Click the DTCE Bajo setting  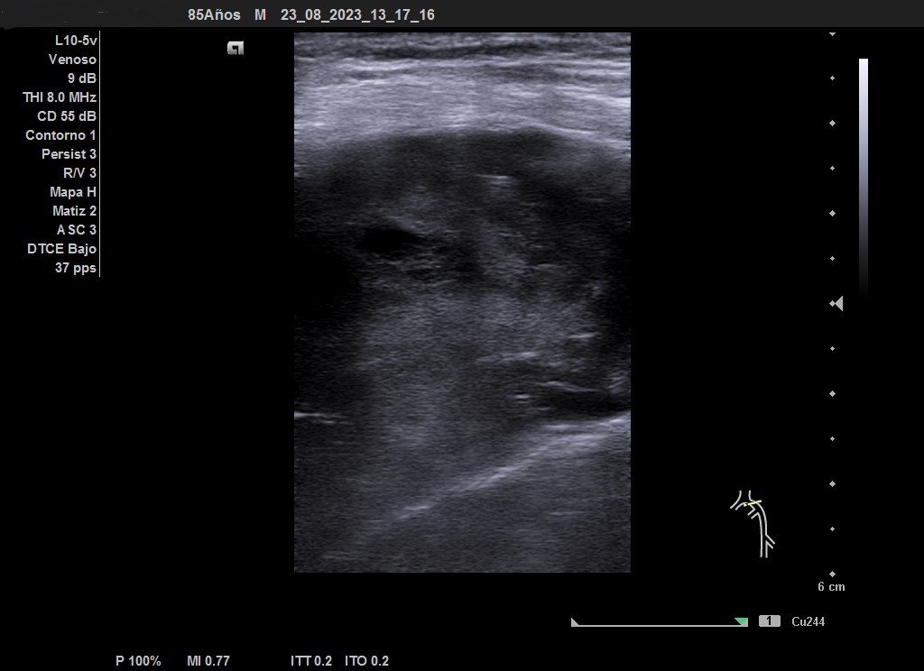click(x=61, y=249)
